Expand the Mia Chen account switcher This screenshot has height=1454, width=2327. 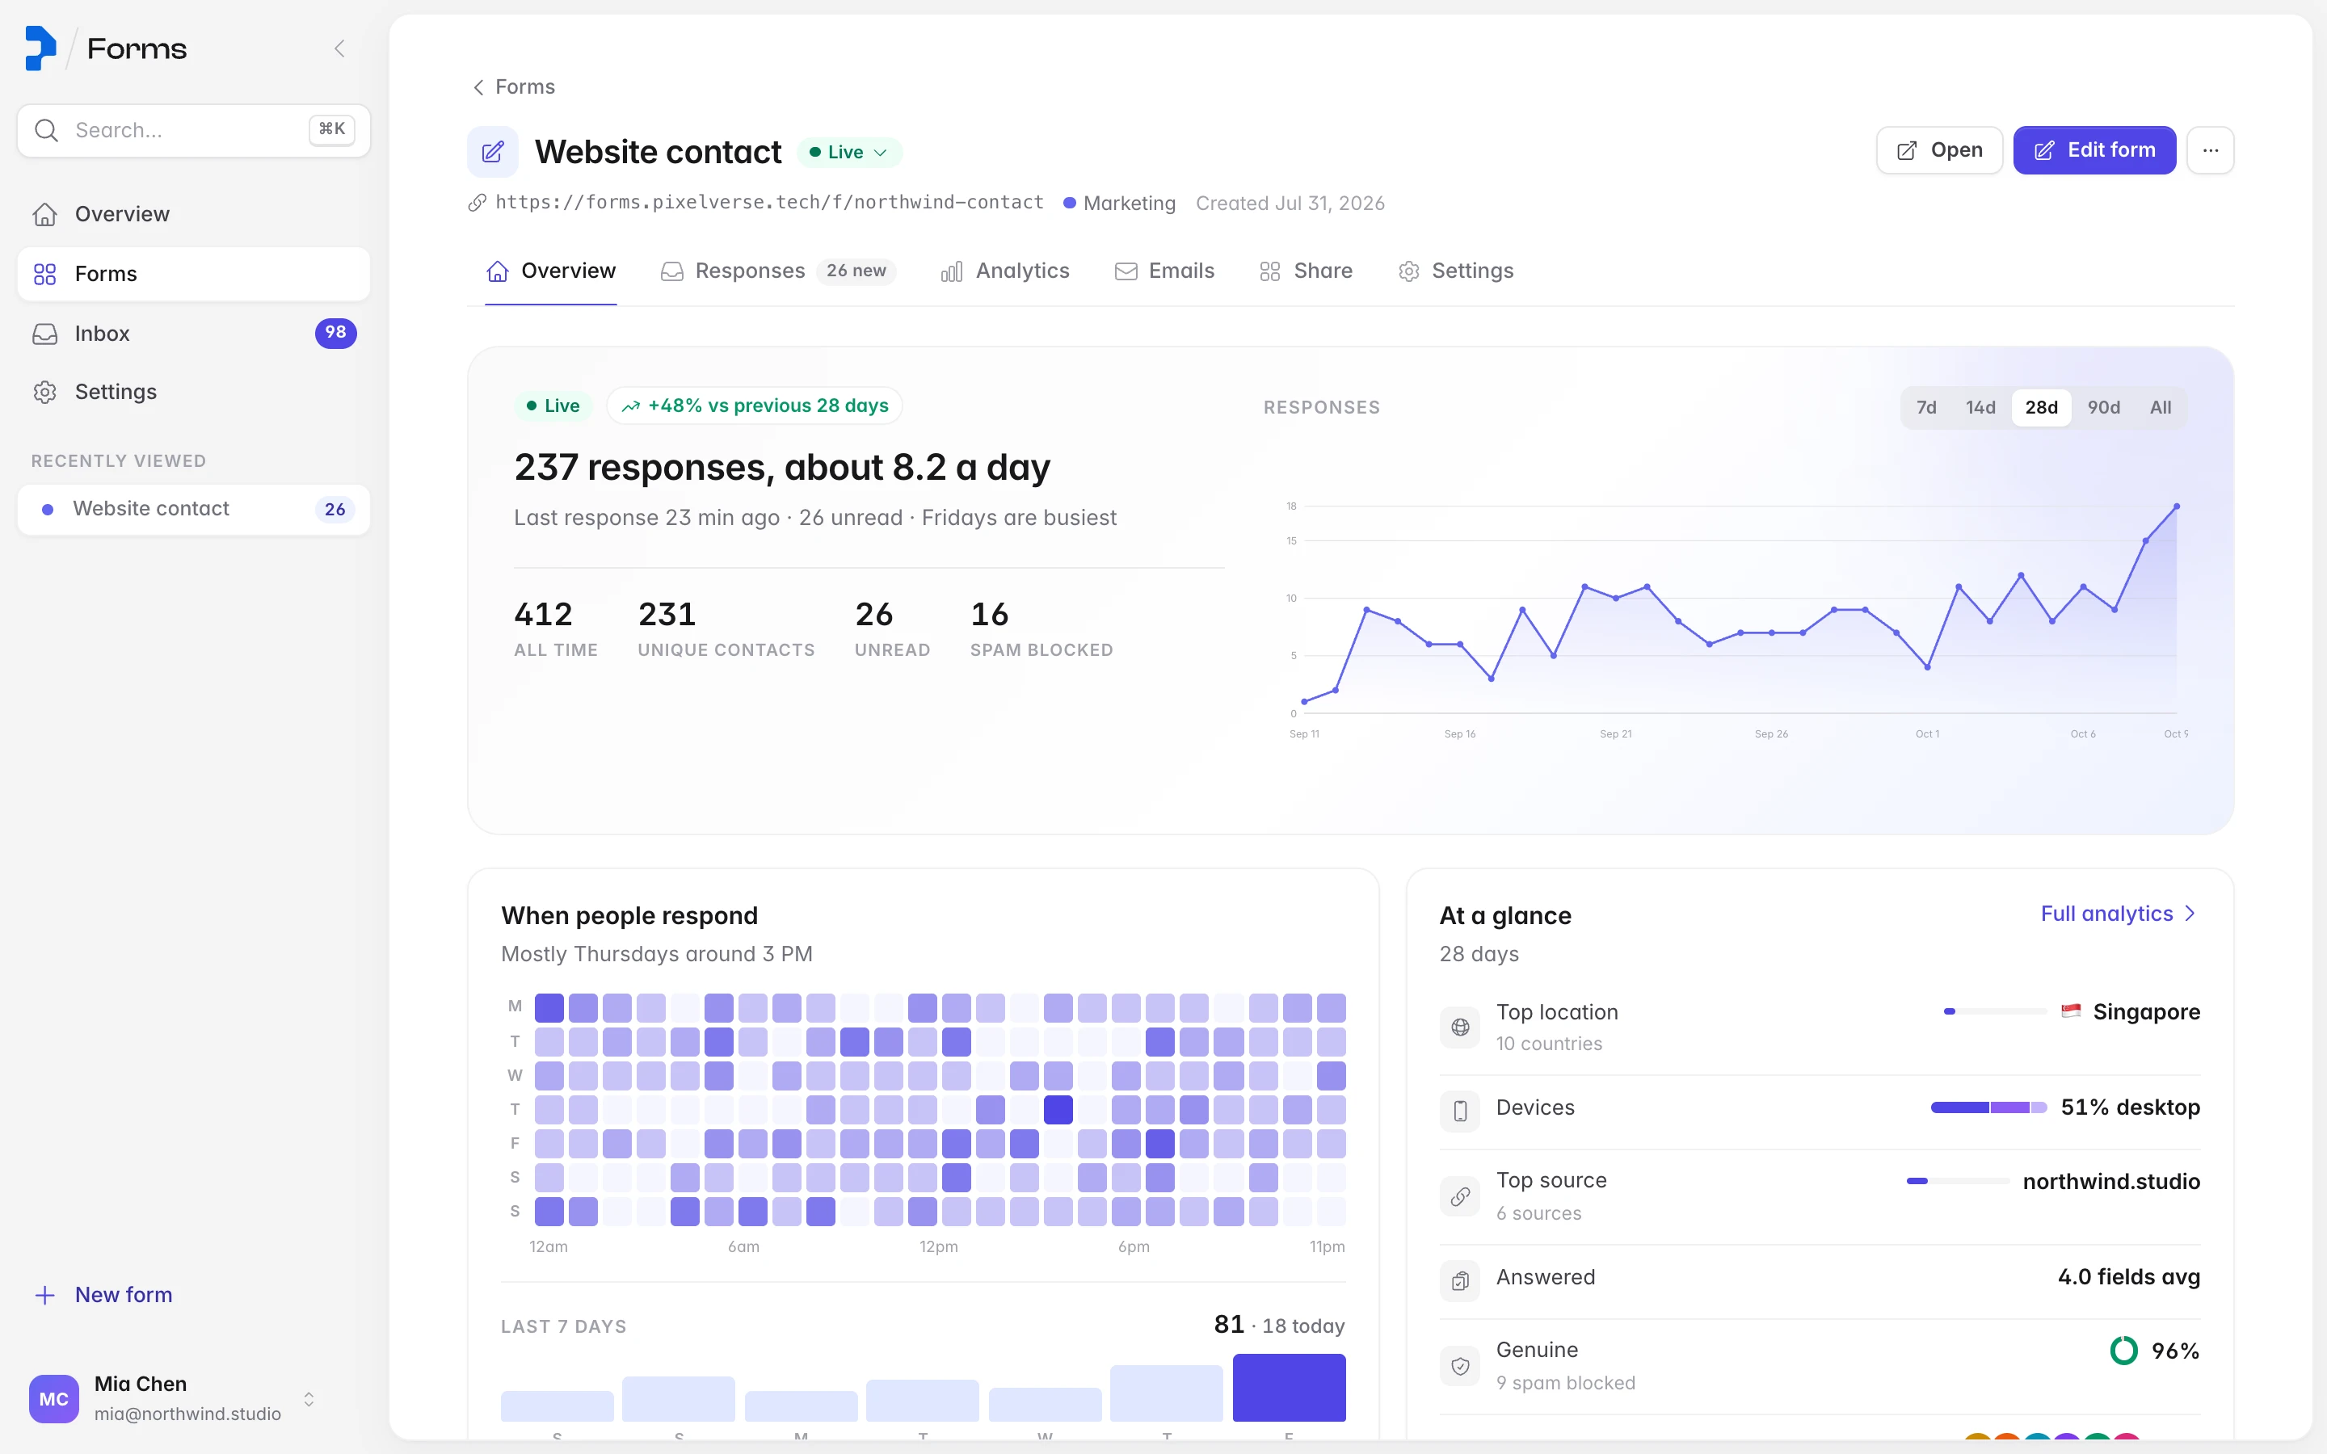(x=309, y=1398)
